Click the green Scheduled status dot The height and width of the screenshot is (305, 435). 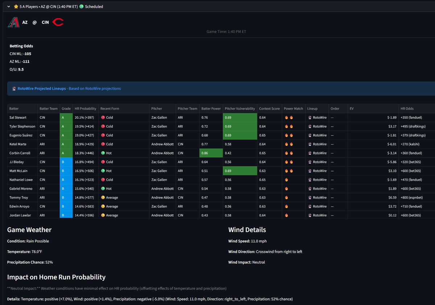pos(81,7)
